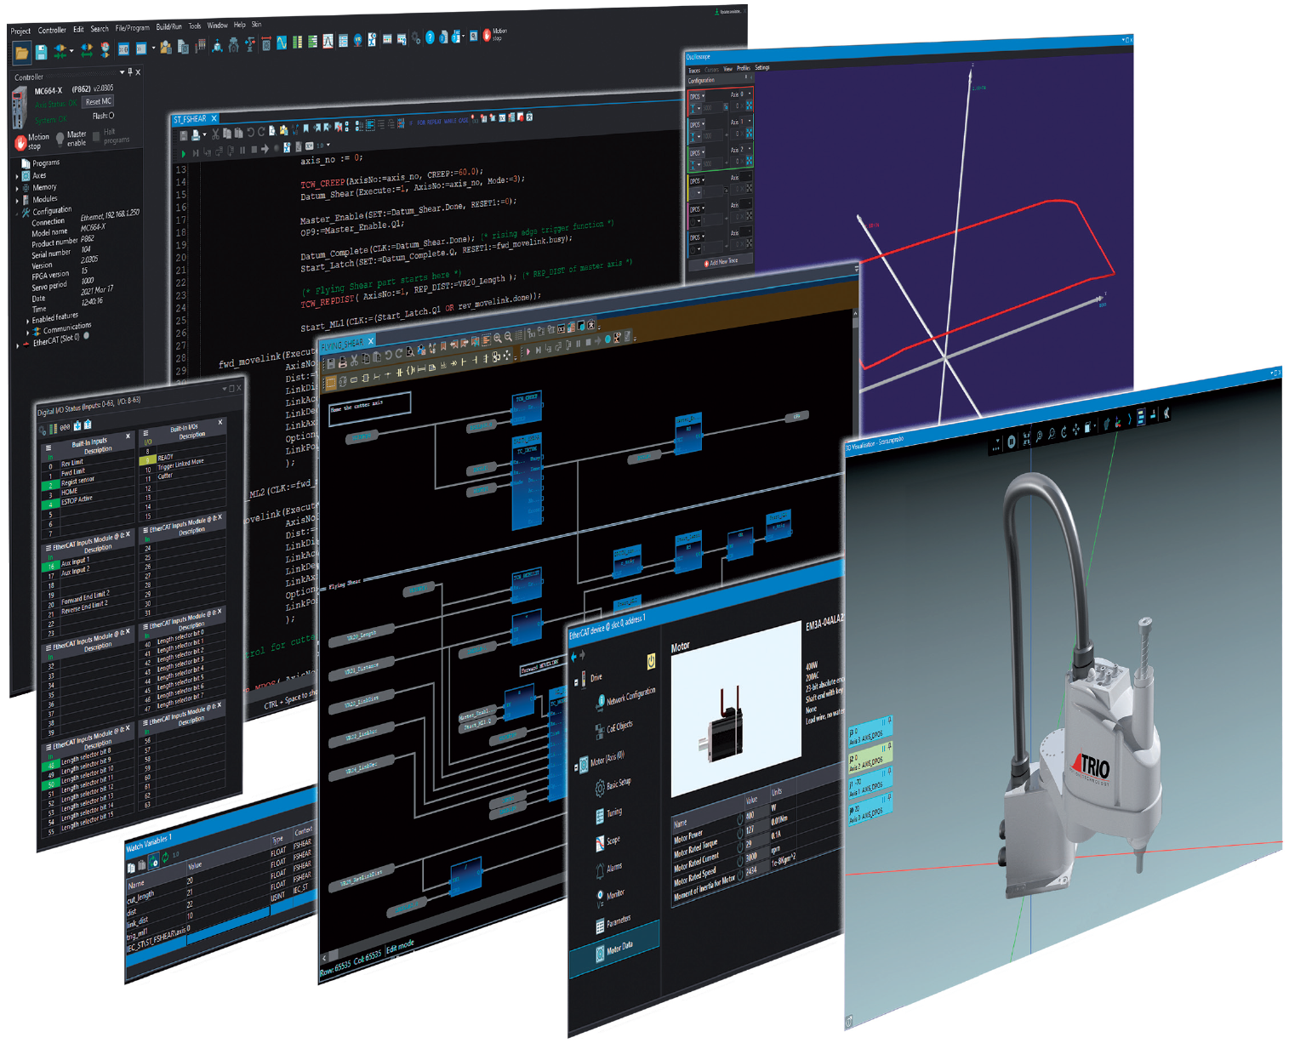Click Add New Trace in Oscilloscope
This screenshot has width=1289, height=1043.
(721, 262)
